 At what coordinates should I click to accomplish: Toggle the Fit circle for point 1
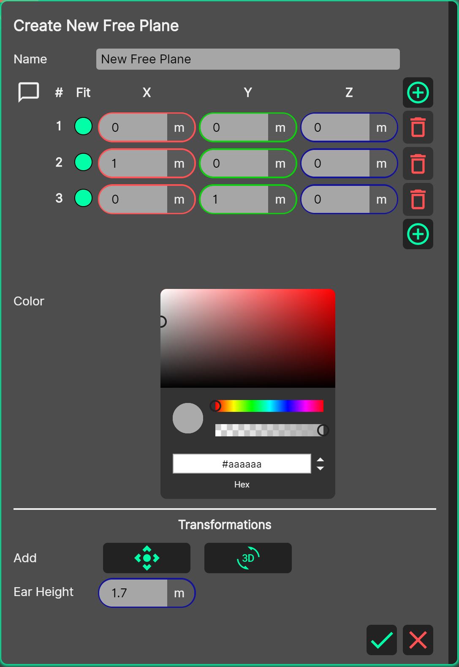click(x=83, y=126)
